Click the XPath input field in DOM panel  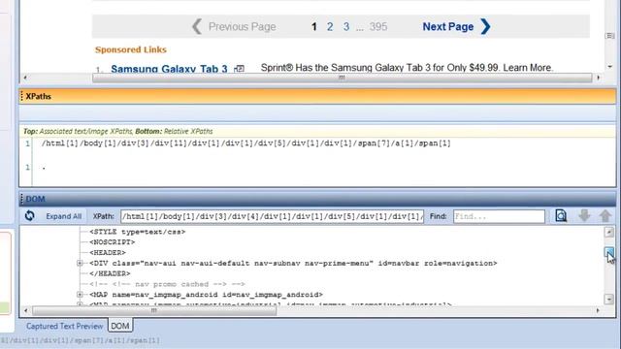point(272,216)
